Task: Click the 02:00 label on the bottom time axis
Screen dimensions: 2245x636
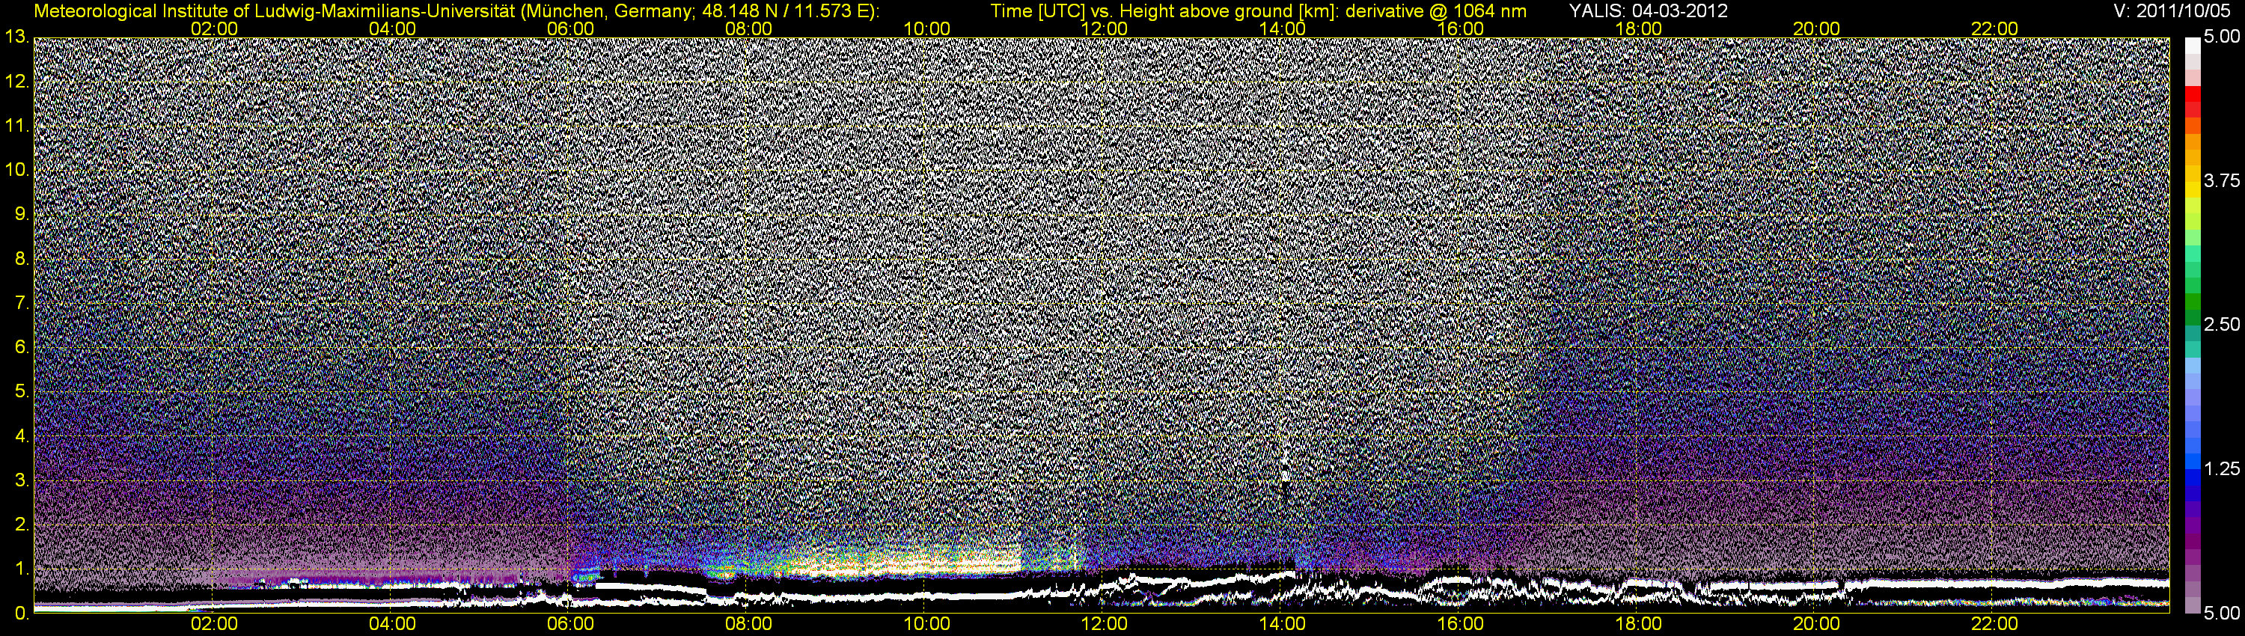Action: click(x=214, y=625)
